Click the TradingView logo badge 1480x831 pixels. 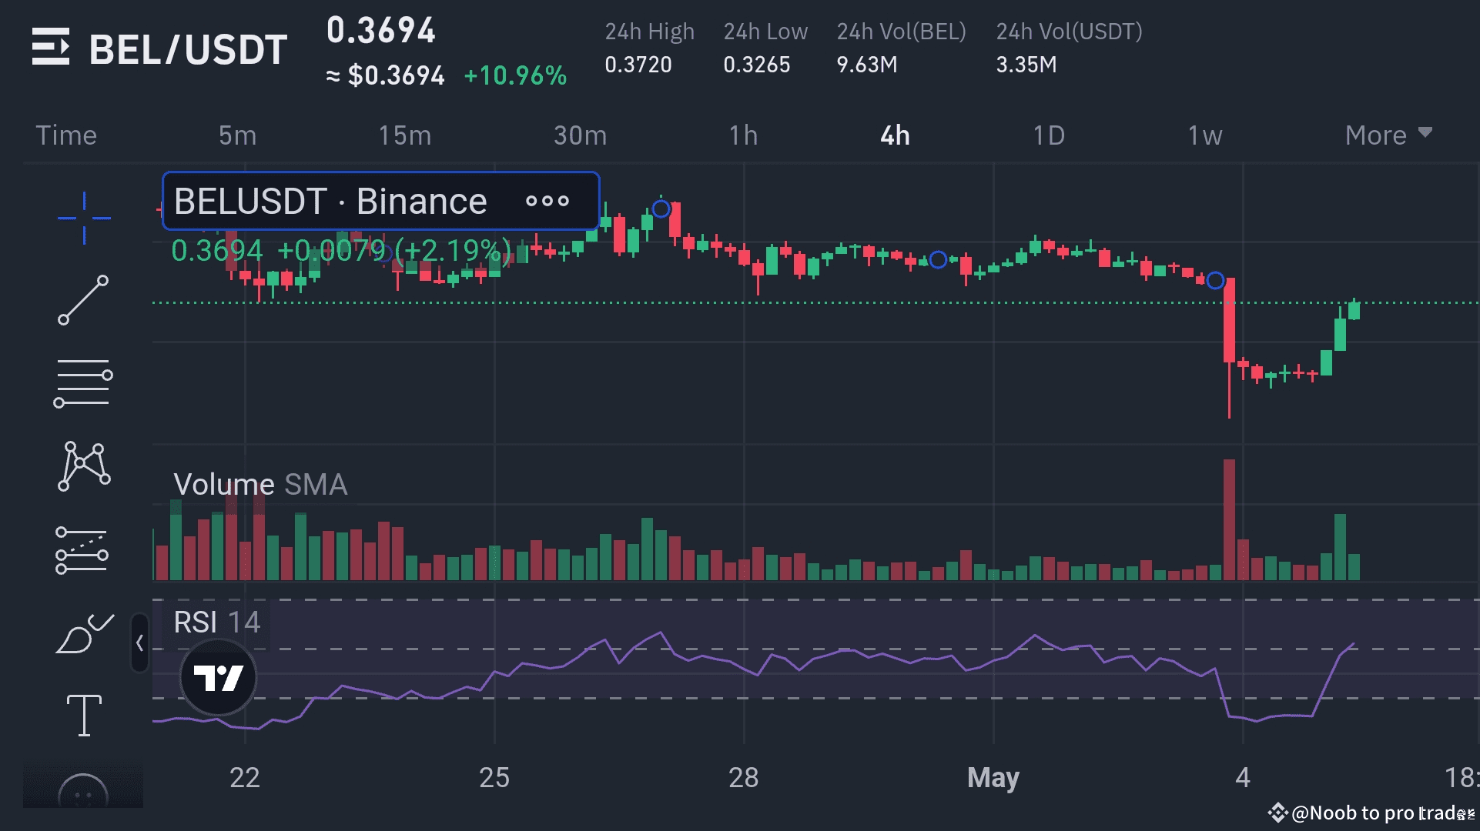218,678
